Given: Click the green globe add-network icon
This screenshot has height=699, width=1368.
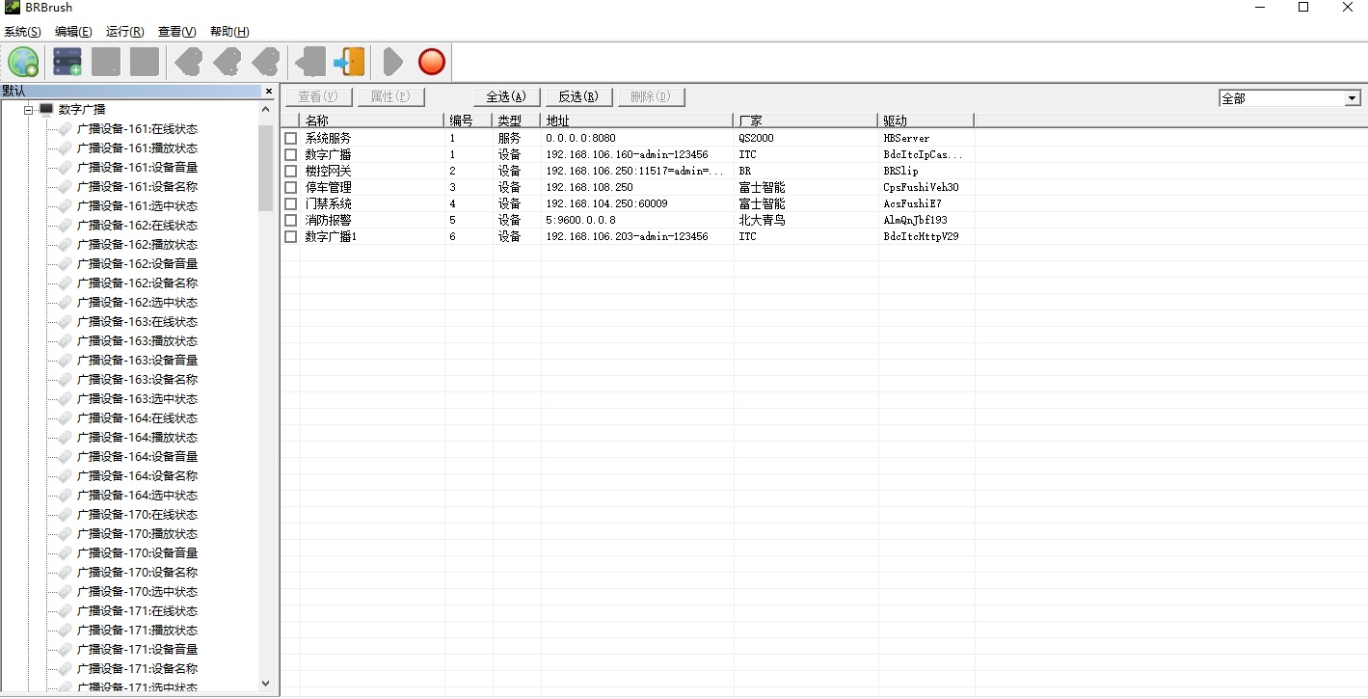Looking at the screenshot, I should (23, 62).
